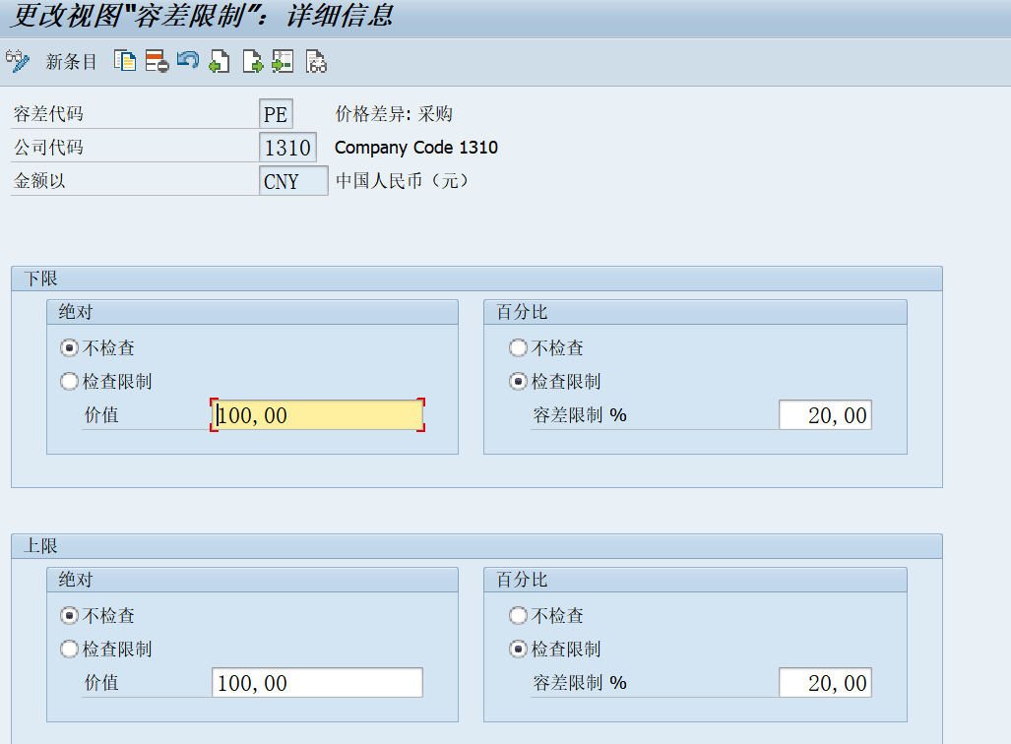
Task: Click the 上限 group header
Action: tap(476, 546)
